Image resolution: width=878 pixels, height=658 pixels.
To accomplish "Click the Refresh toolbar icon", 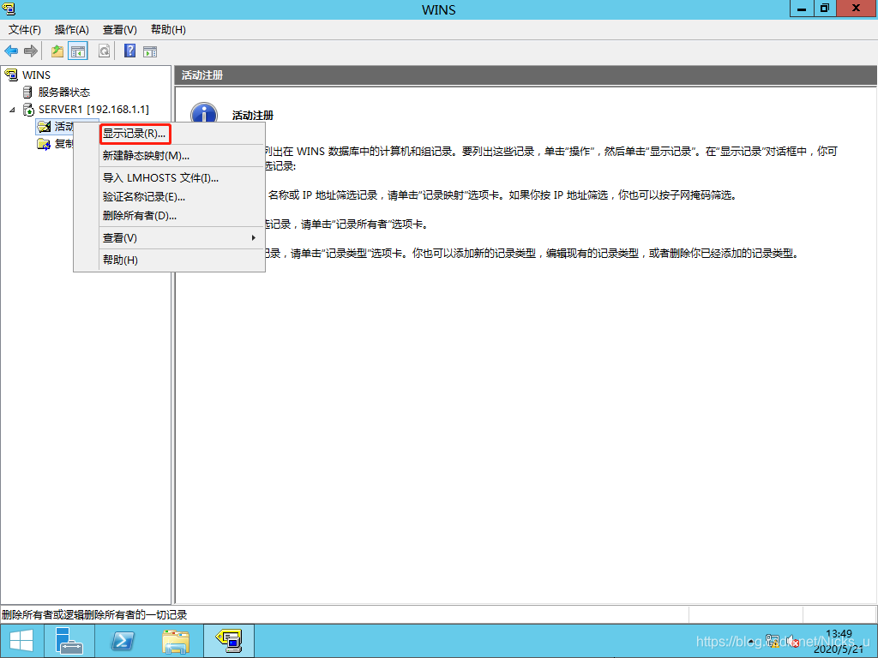I will (x=104, y=51).
